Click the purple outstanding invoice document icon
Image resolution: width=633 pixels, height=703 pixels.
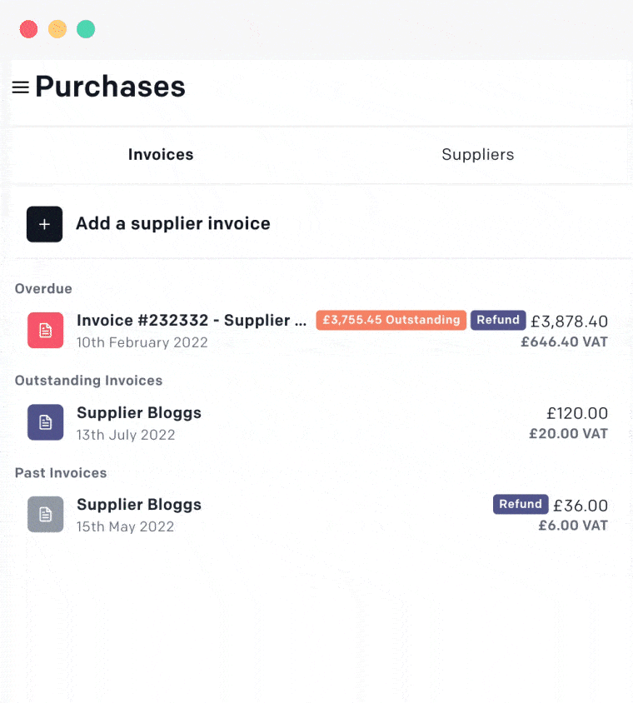(45, 422)
